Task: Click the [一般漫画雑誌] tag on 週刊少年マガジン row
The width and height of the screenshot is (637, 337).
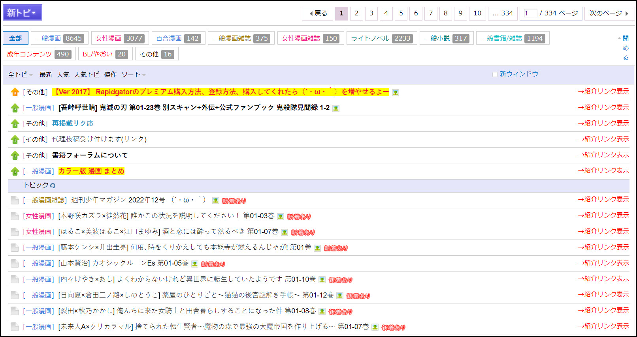Action: tap(45, 200)
